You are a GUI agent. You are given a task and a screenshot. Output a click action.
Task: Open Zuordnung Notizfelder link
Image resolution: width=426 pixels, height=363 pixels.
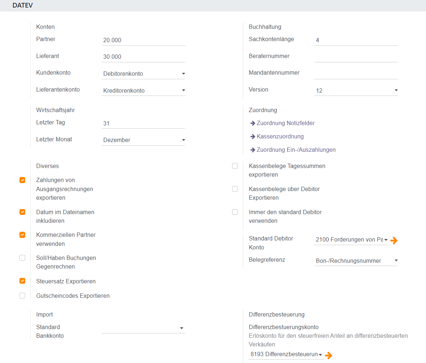[285, 123]
